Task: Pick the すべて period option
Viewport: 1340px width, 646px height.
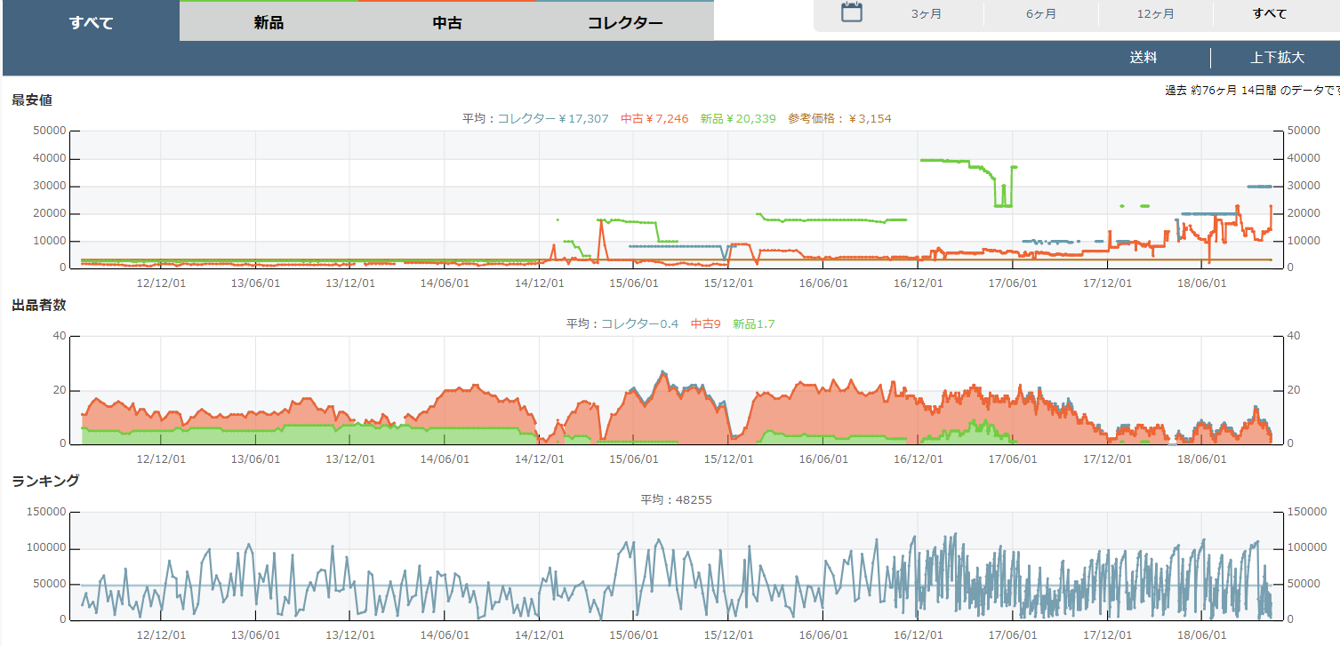Action: click(x=1269, y=13)
